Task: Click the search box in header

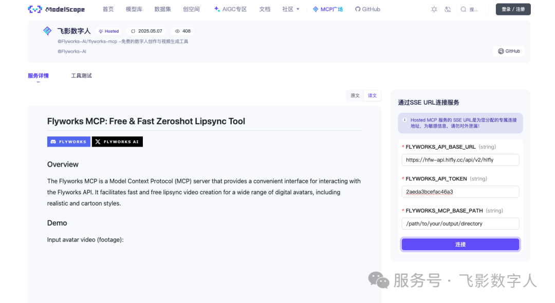Action: [x=473, y=10]
